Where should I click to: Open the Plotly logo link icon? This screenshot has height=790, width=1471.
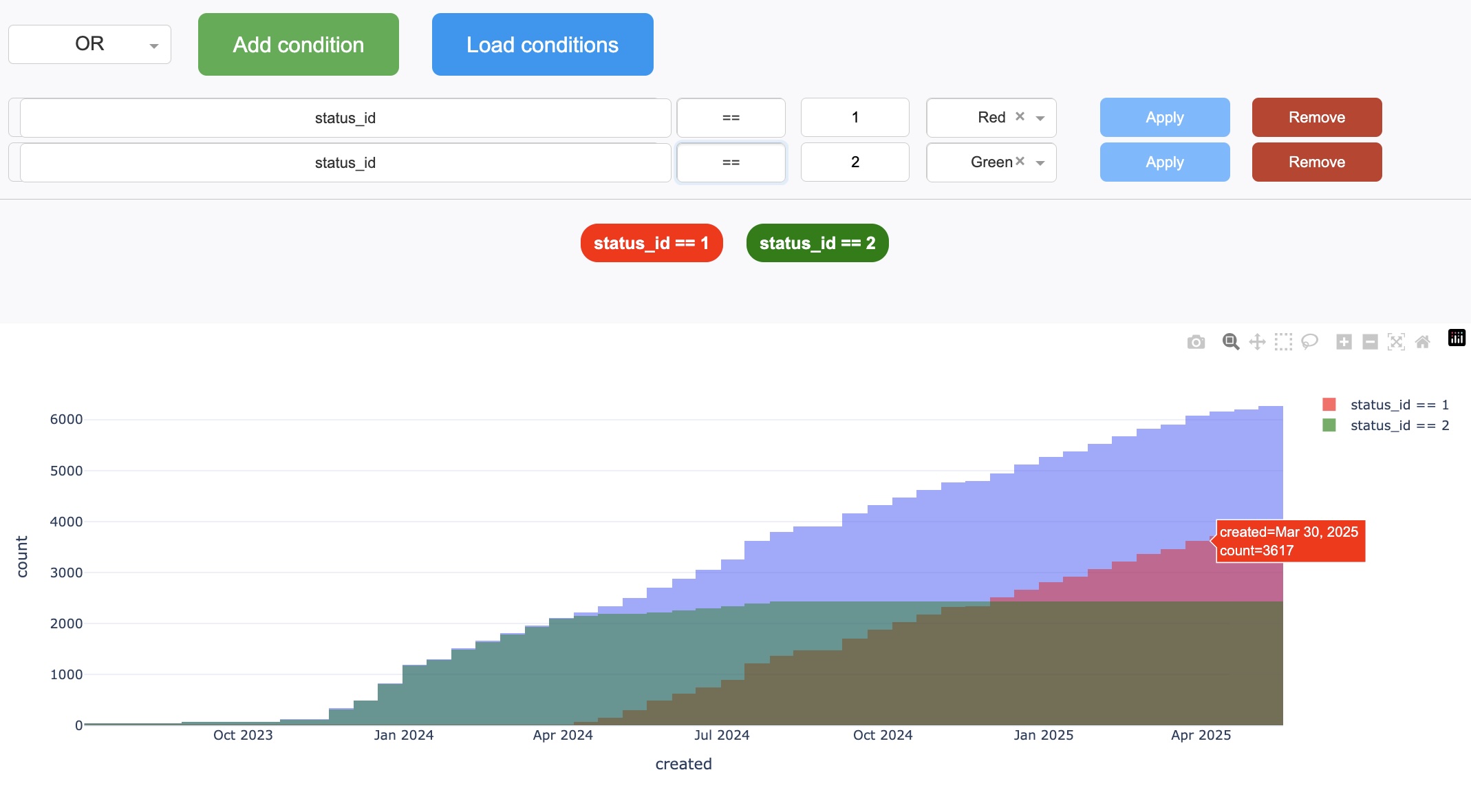click(x=1457, y=338)
